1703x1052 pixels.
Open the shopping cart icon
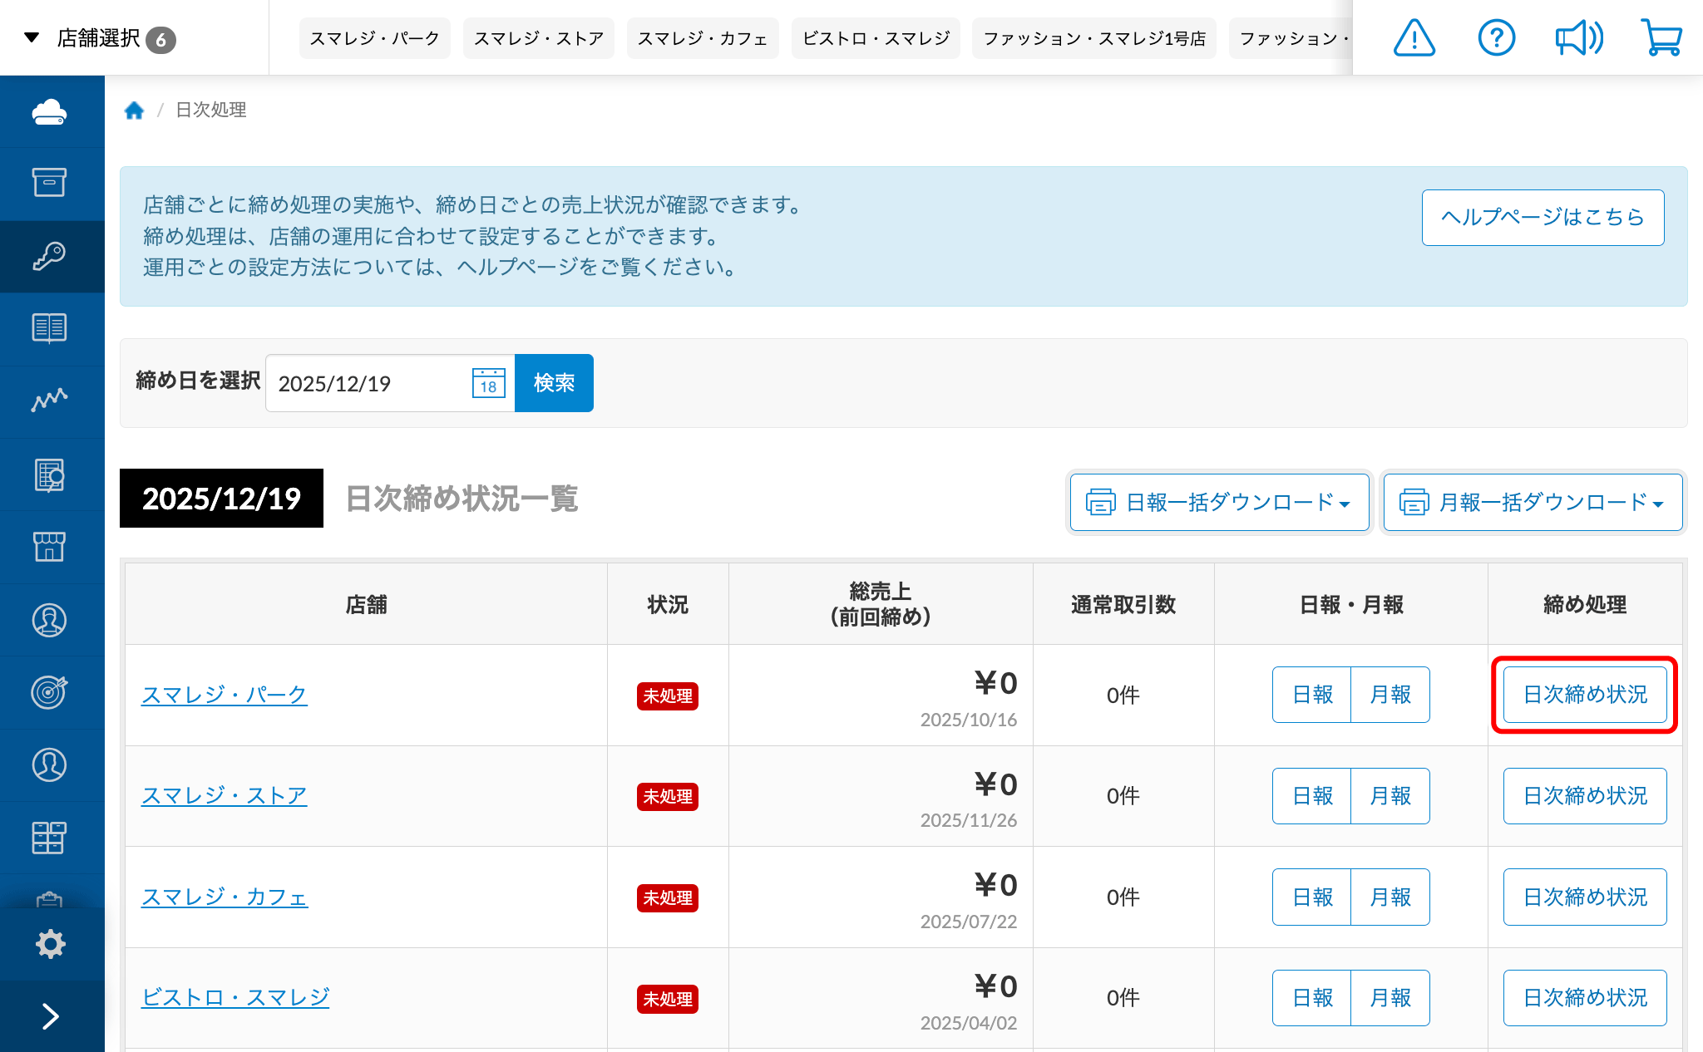click(x=1661, y=38)
